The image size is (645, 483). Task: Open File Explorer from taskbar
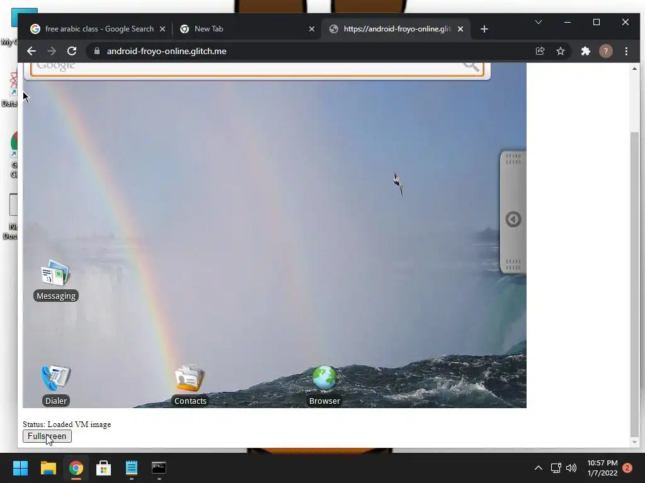48,468
